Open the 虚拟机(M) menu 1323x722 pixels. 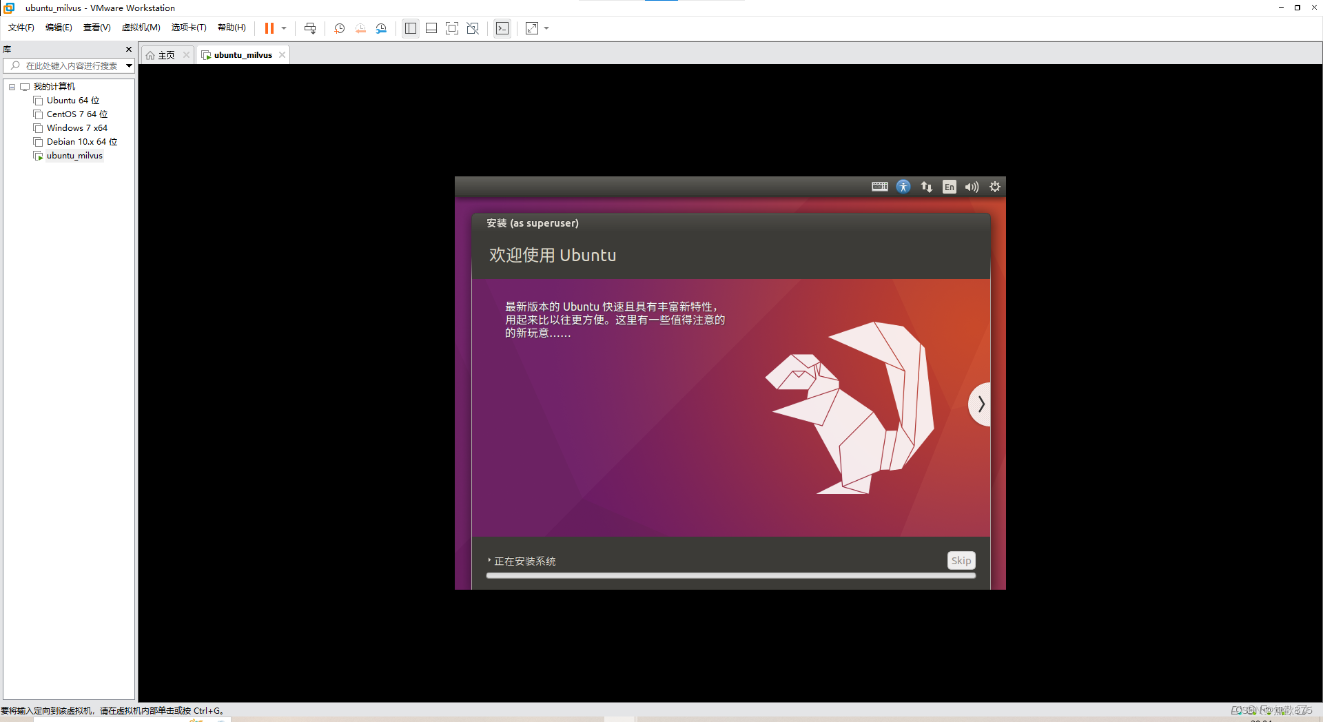pos(141,28)
